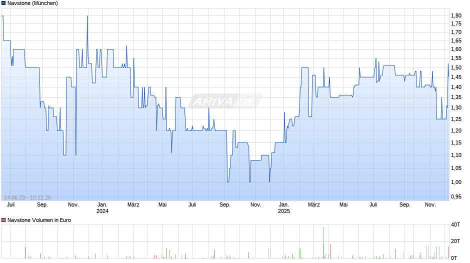470x263 pixels.
Task: Click the Jan. 2025 time axis label
Action: (x=284, y=208)
